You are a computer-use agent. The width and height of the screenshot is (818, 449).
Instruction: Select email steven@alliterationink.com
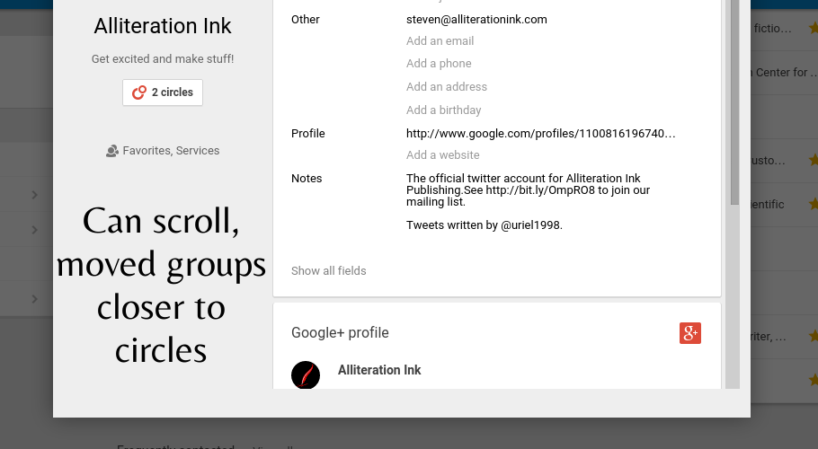[476, 20]
